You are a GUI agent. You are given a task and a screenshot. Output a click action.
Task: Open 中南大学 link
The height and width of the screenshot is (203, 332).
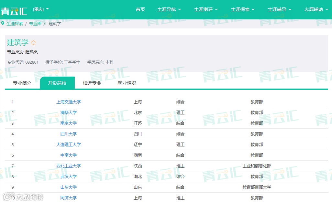69,155
